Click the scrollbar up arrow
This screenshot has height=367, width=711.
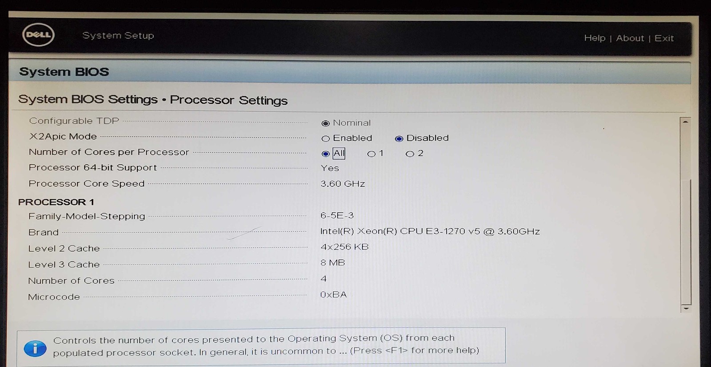(686, 122)
